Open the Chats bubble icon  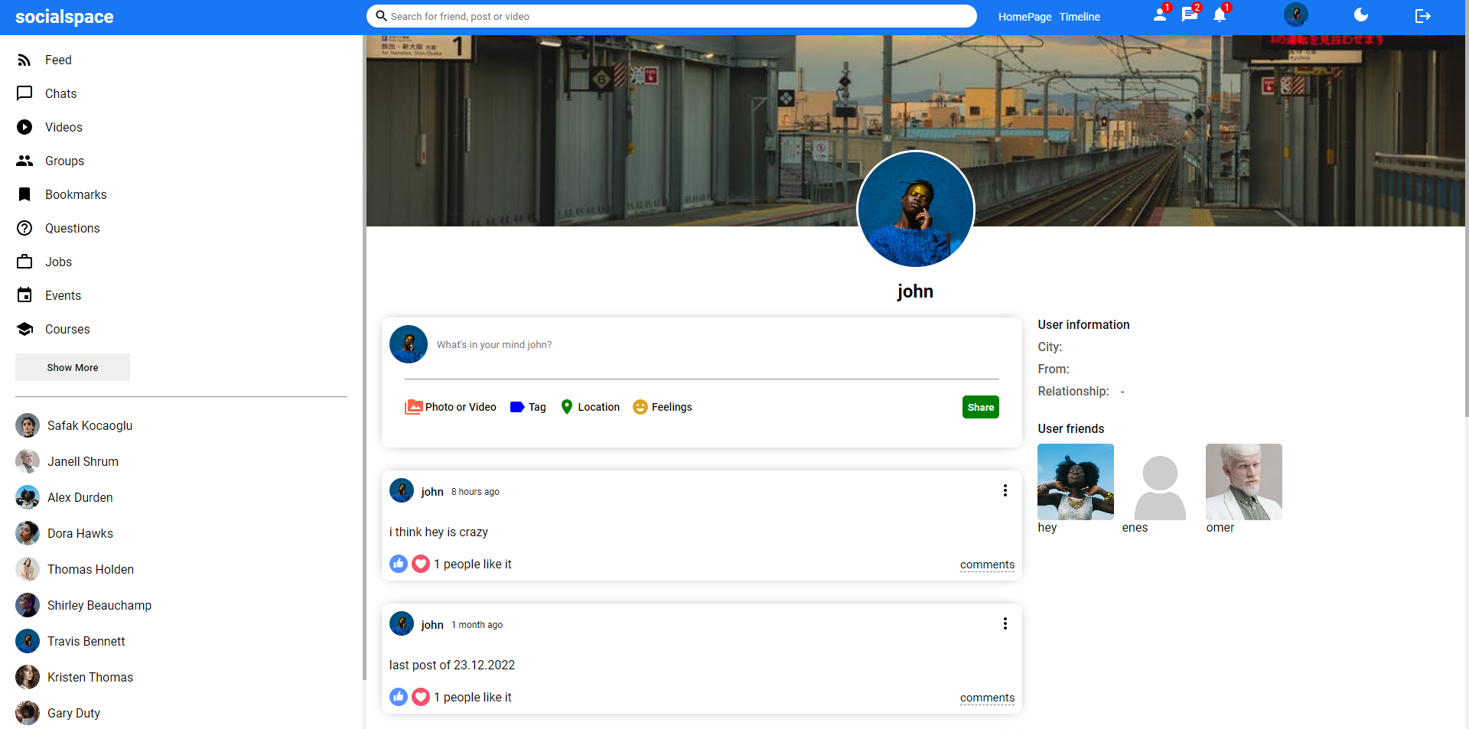coord(24,93)
